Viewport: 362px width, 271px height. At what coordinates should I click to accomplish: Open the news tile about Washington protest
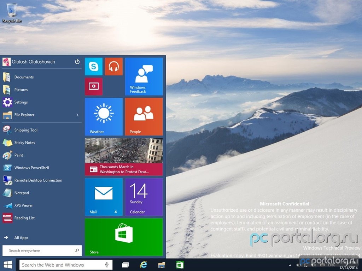coord(124,157)
